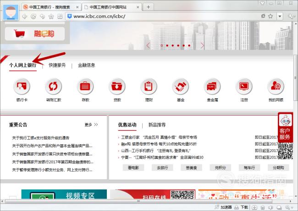The width and height of the screenshot is (298, 211).
Task: Click the horizontal scrollbar thumb
Action: point(138,201)
